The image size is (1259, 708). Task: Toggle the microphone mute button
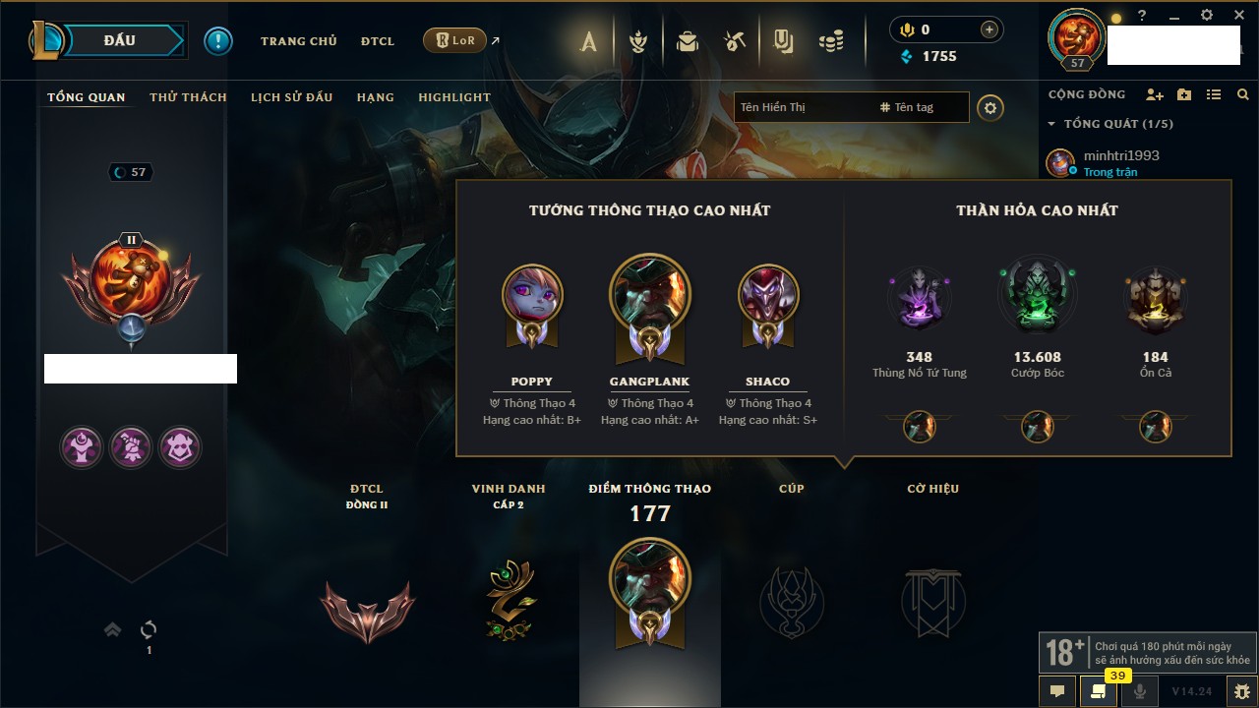pyautogui.click(x=1140, y=691)
